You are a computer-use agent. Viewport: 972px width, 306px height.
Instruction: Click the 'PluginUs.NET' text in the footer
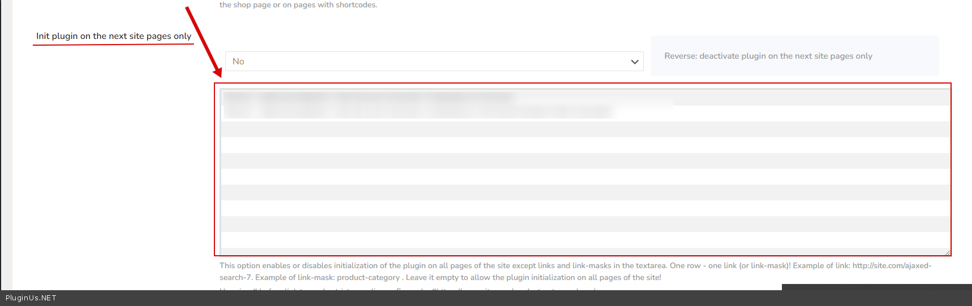31,298
